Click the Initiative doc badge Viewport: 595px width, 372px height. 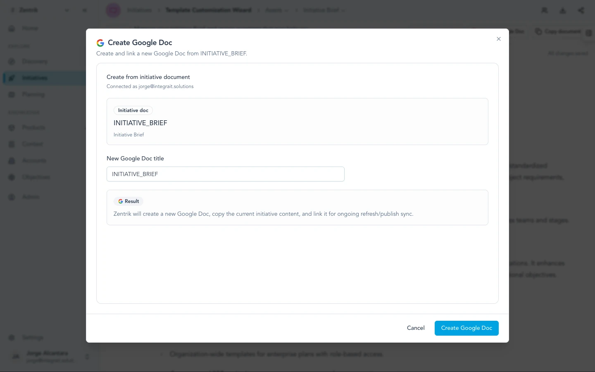coord(133,110)
